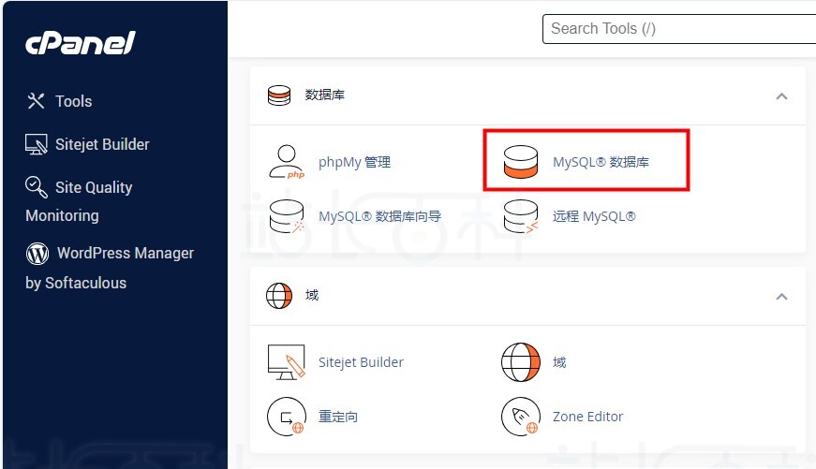Open the Zone Editor link
The width and height of the screenshot is (816, 469).
(x=588, y=417)
